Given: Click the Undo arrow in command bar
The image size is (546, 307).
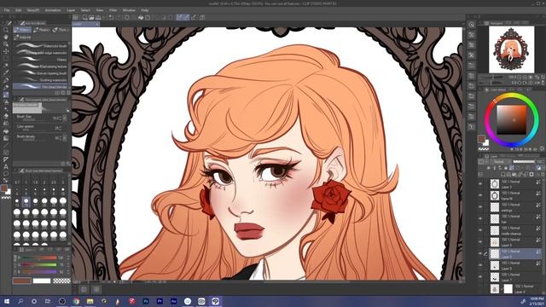Looking at the screenshot, I should [x=111, y=17].
